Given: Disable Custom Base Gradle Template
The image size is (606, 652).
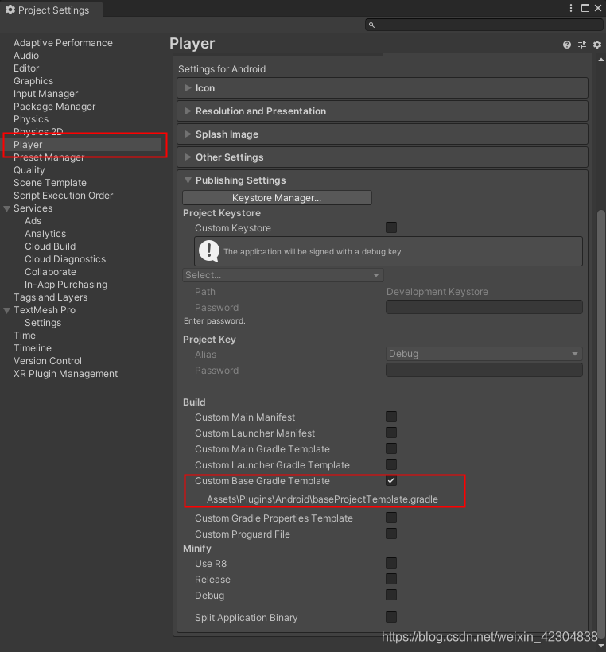Looking at the screenshot, I should (391, 480).
